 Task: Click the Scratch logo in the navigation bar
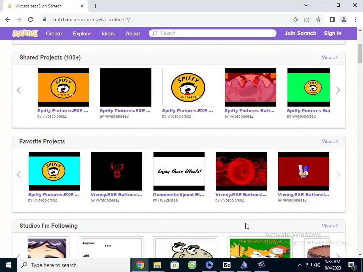25,33
